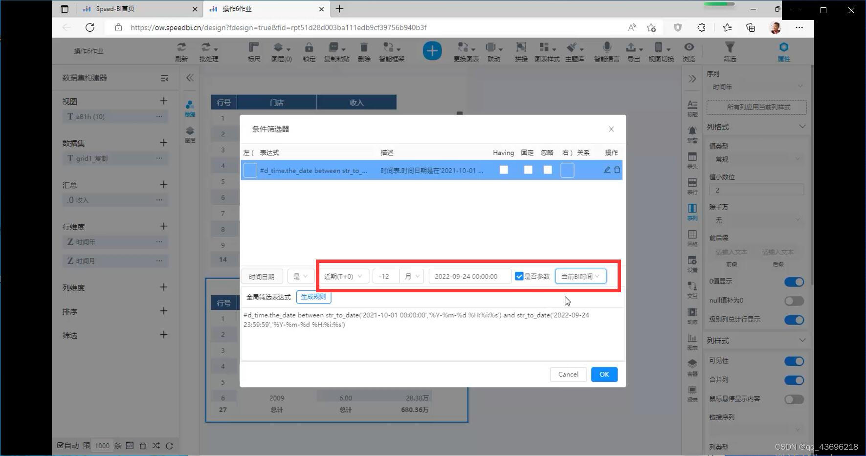The height and width of the screenshot is (456, 866).
Task: Open the 联动 linkage tool
Action: 494,51
